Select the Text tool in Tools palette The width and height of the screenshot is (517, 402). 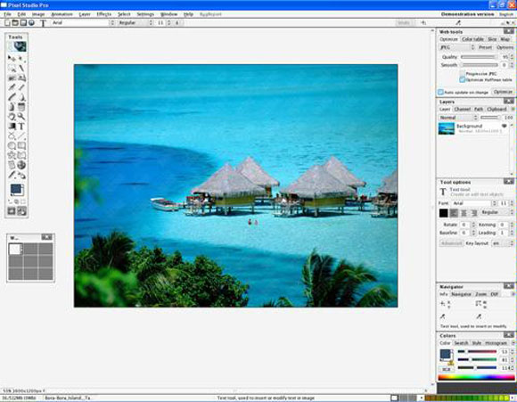point(21,127)
